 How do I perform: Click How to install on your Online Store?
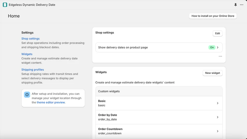pyautogui.click(x=213, y=16)
